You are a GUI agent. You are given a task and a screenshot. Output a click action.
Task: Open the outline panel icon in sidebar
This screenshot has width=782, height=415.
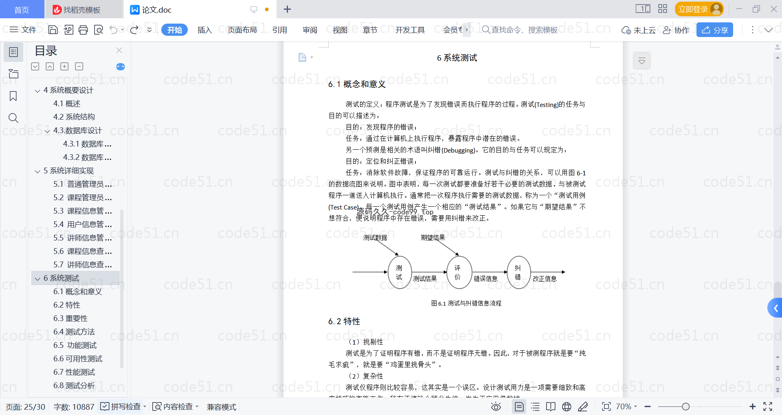click(x=13, y=52)
